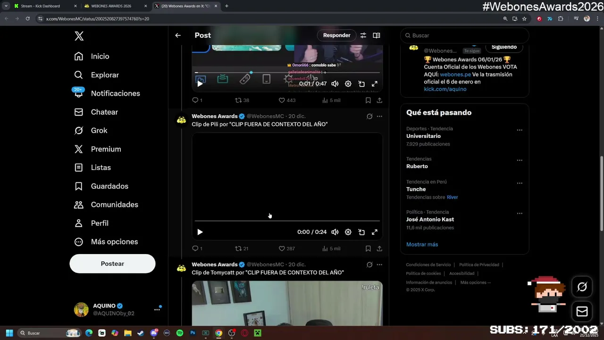
Task: Open more options for Tunche trend
Action: click(520, 183)
